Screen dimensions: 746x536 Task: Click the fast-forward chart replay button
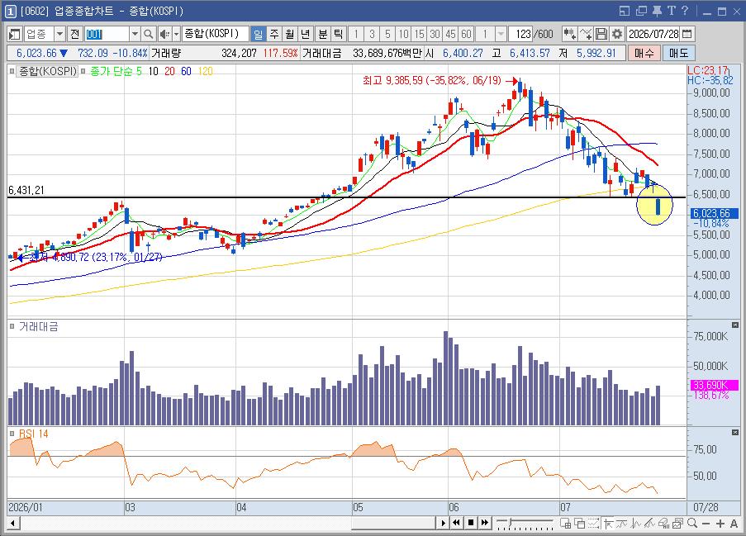coord(484,523)
